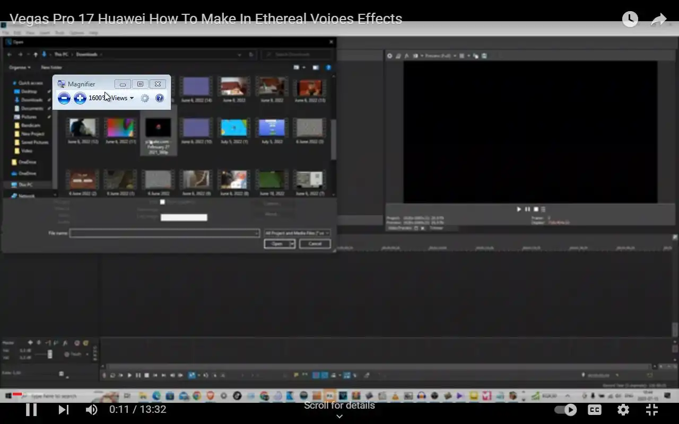Screen dimensions: 679x424
Task: Select the green June 10, 2022 clip
Action: (272, 183)
